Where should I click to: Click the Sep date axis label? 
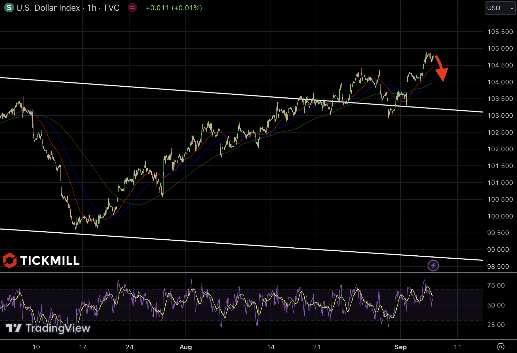tap(400, 347)
